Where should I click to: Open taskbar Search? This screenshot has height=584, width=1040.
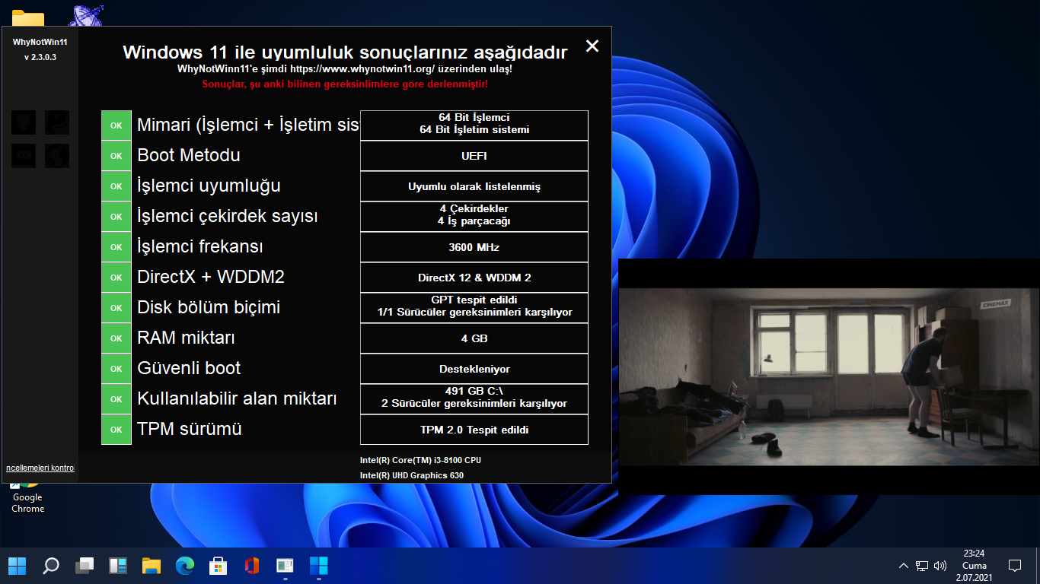pyautogui.click(x=51, y=566)
